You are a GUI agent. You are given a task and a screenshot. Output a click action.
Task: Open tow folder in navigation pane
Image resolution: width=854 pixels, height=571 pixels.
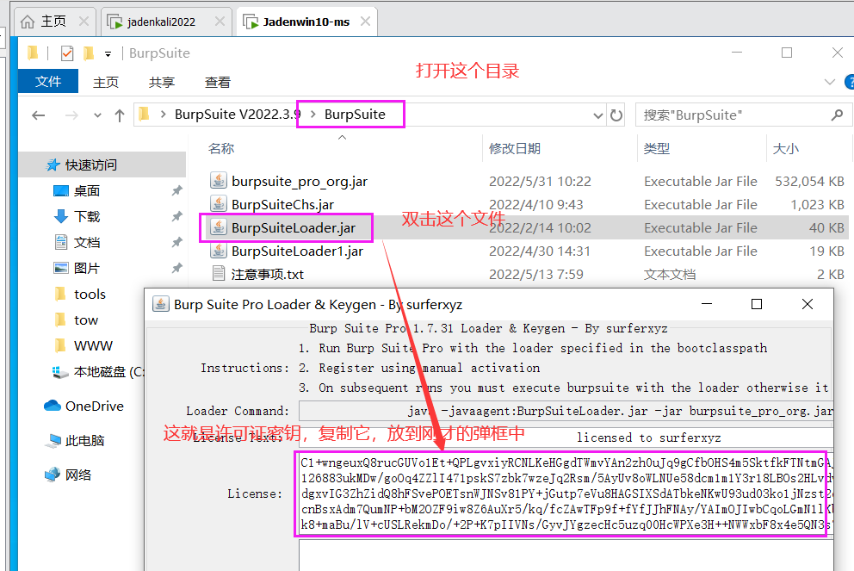pyautogui.click(x=85, y=320)
